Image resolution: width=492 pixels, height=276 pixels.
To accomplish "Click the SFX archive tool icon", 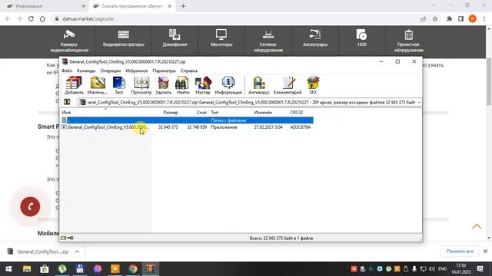I will [x=313, y=85].
